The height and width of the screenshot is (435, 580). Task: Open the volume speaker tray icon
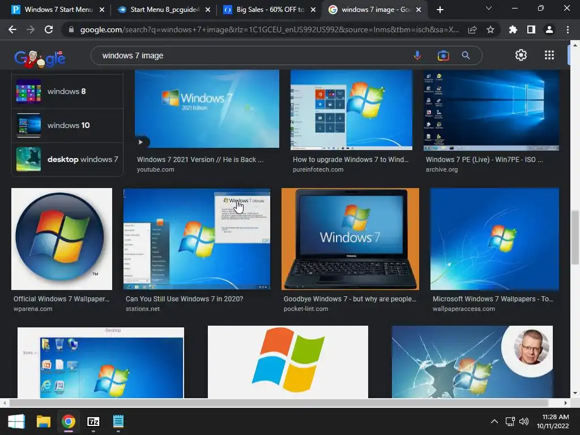[x=524, y=421]
